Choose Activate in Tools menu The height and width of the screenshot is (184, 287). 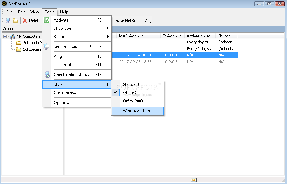pyautogui.click(x=77, y=20)
